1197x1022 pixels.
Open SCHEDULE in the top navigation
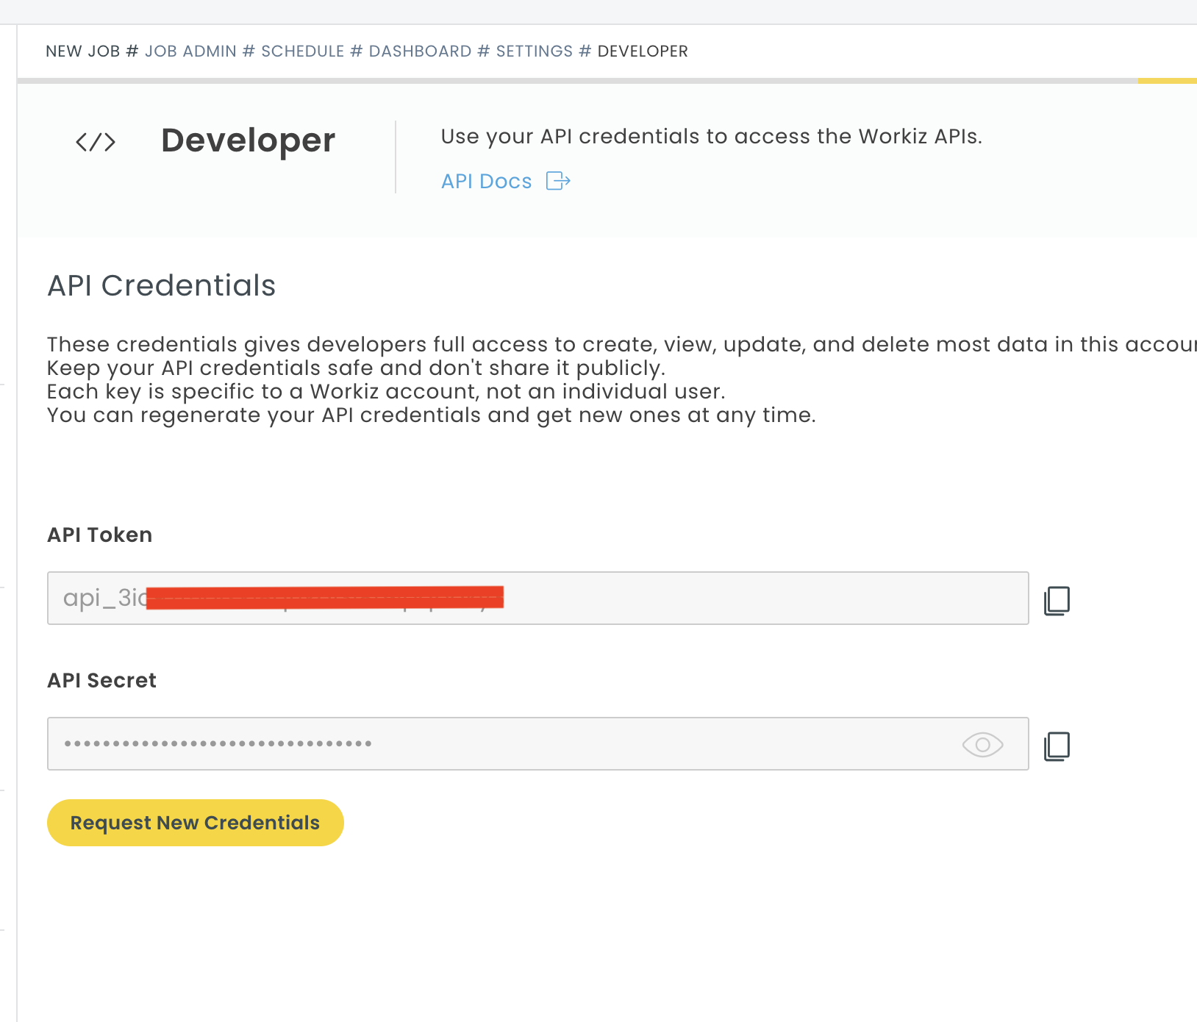coord(303,51)
